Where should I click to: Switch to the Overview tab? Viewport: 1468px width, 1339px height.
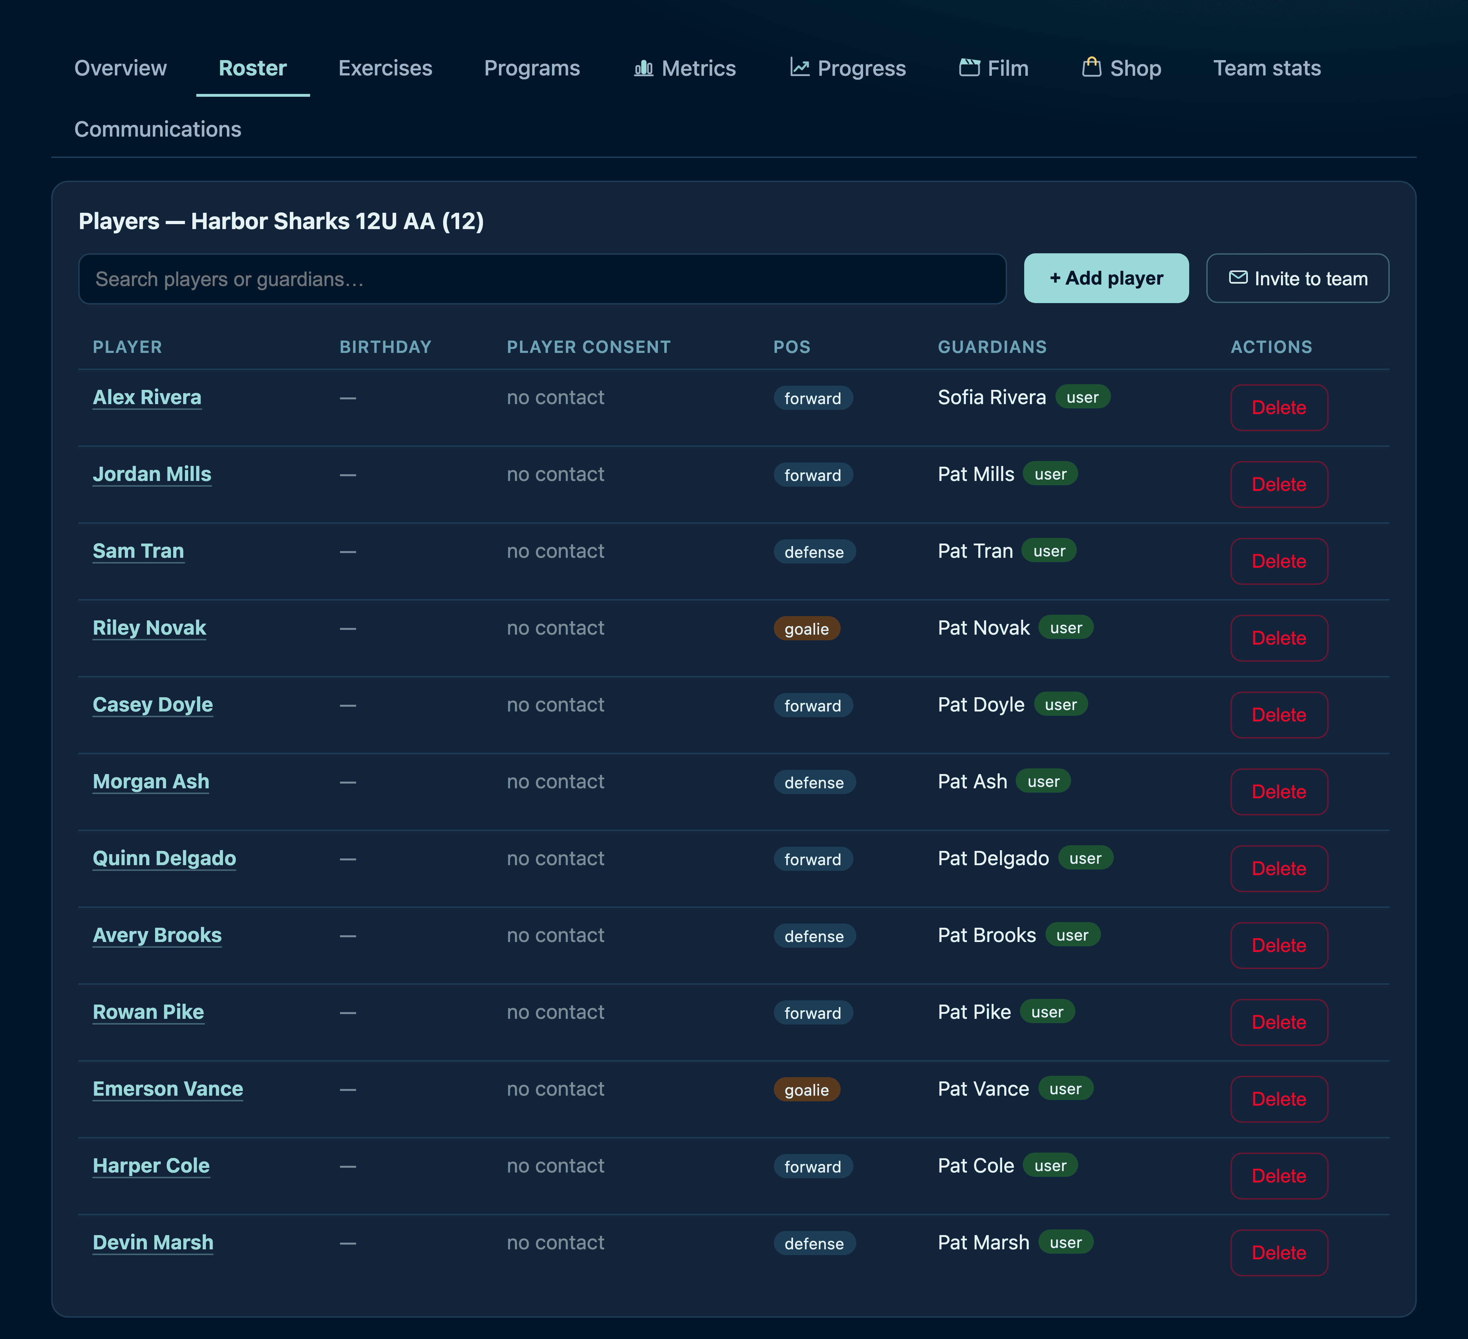[x=120, y=69]
